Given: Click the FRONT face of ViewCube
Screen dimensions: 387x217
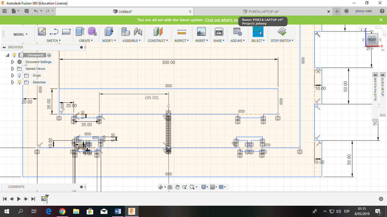Looking at the screenshot, I should pos(372,40).
